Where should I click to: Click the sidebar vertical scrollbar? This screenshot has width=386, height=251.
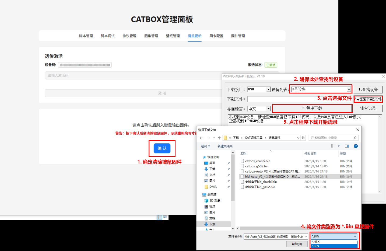233,178
